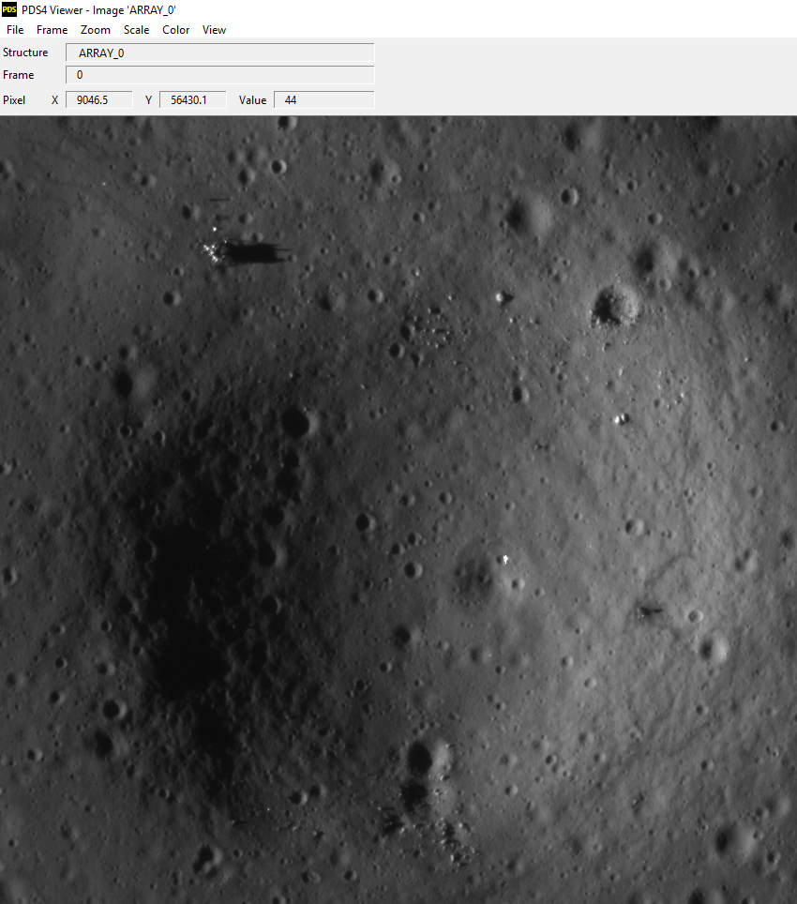Click the Pixel Y field showing 56430.1
The width and height of the screenshot is (797, 904).
point(192,99)
